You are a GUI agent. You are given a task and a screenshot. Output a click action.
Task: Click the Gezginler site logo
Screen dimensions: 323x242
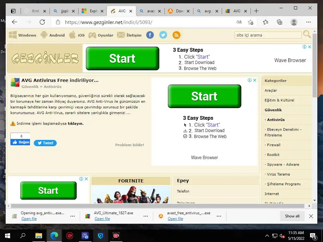tap(45, 58)
